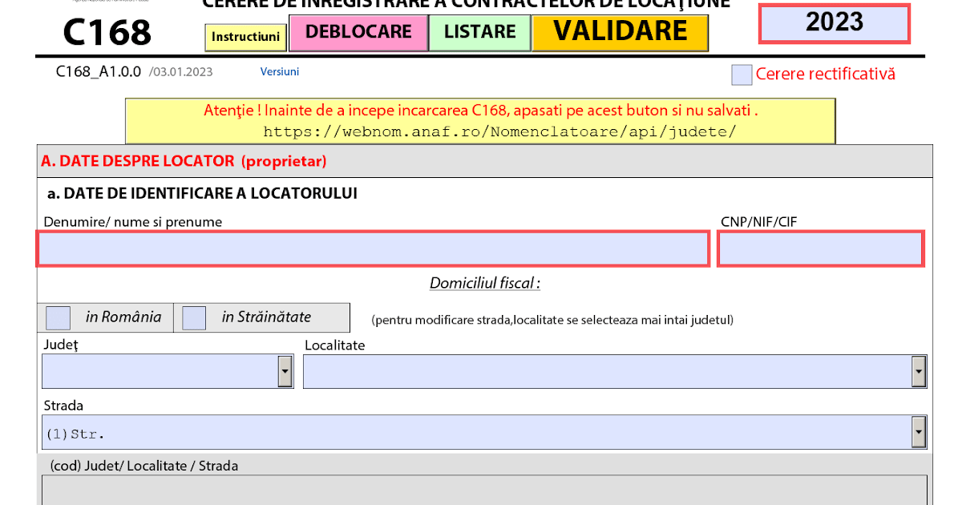Screen dimensions: 962x505
Task: Expand the Județ dropdown arrow
Action: (285, 371)
